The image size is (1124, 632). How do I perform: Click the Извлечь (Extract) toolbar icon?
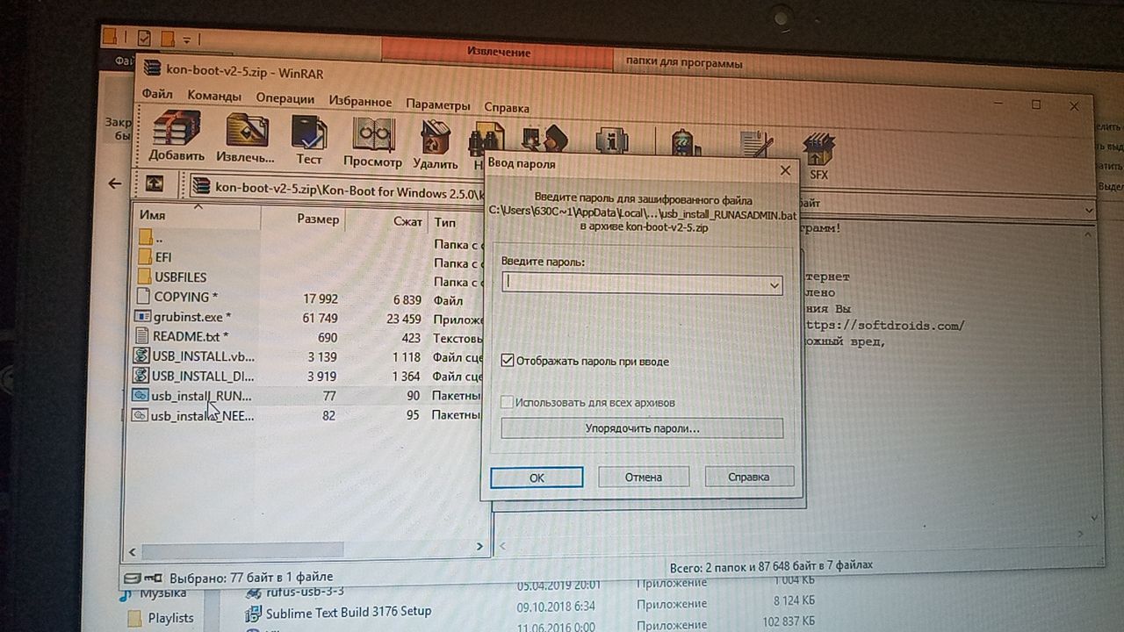(248, 137)
